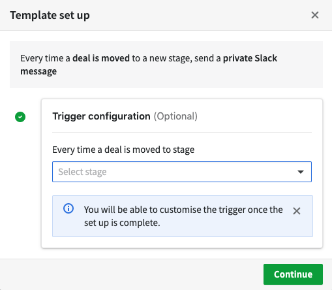Click the word 'message' in the gray summary

[x=38, y=71]
